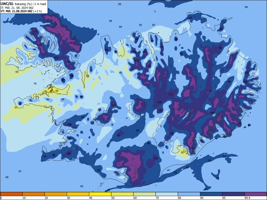Viewport: 267px width, 200px height.
Task: Click the '86' humidity value over the sea
Action: pyautogui.click(x=7, y=177)
